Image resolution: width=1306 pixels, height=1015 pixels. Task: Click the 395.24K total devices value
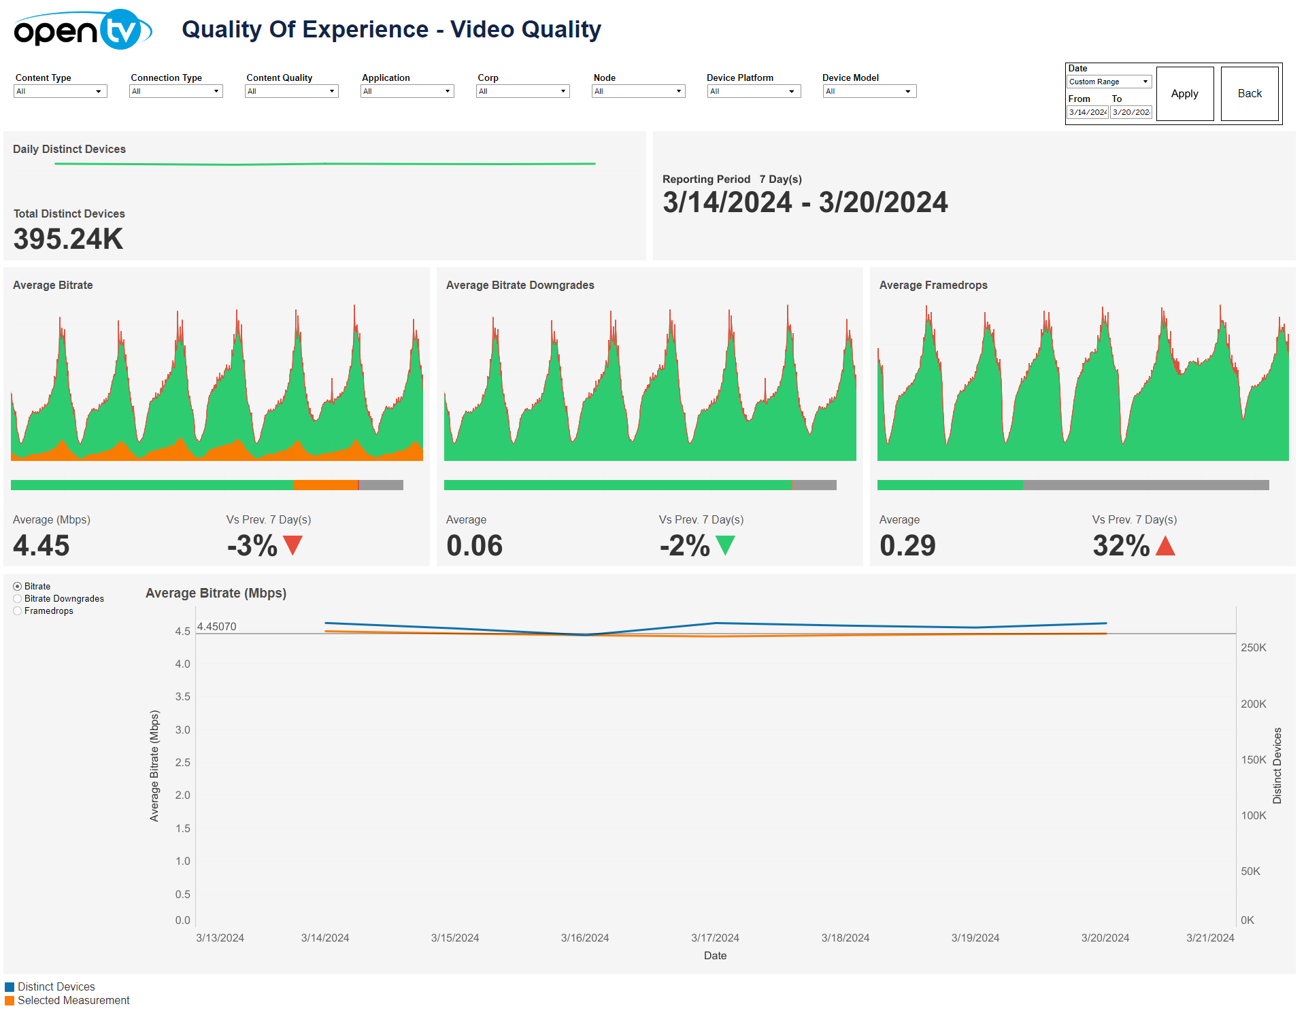[68, 239]
